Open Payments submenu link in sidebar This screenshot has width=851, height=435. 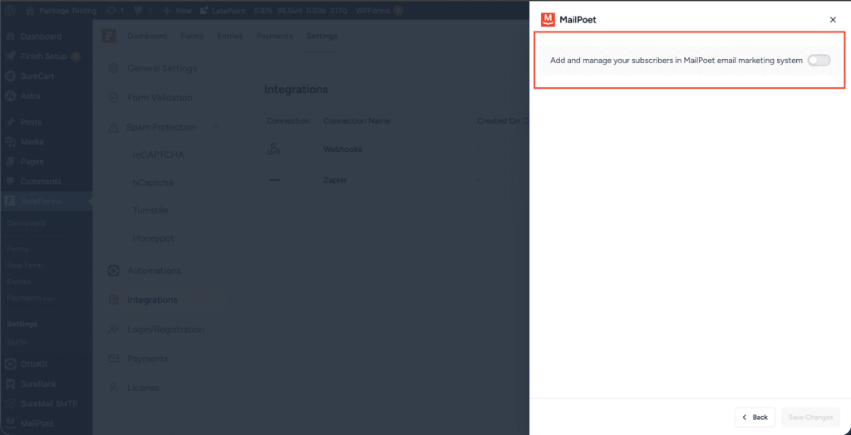point(24,298)
